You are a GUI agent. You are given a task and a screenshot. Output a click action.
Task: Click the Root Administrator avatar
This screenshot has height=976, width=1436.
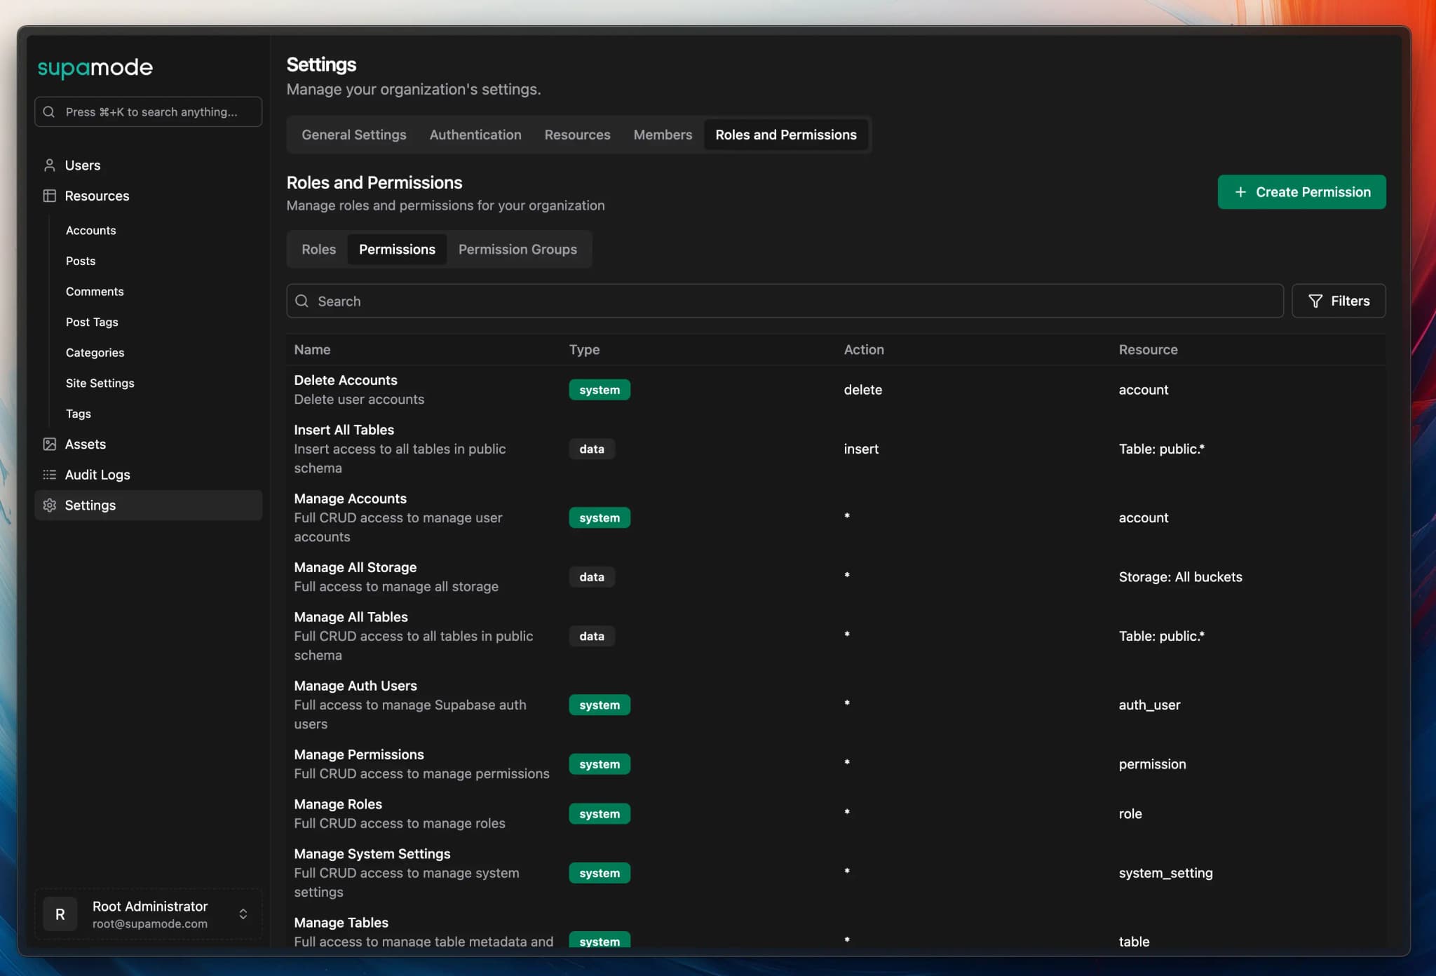tap(60, 914)
